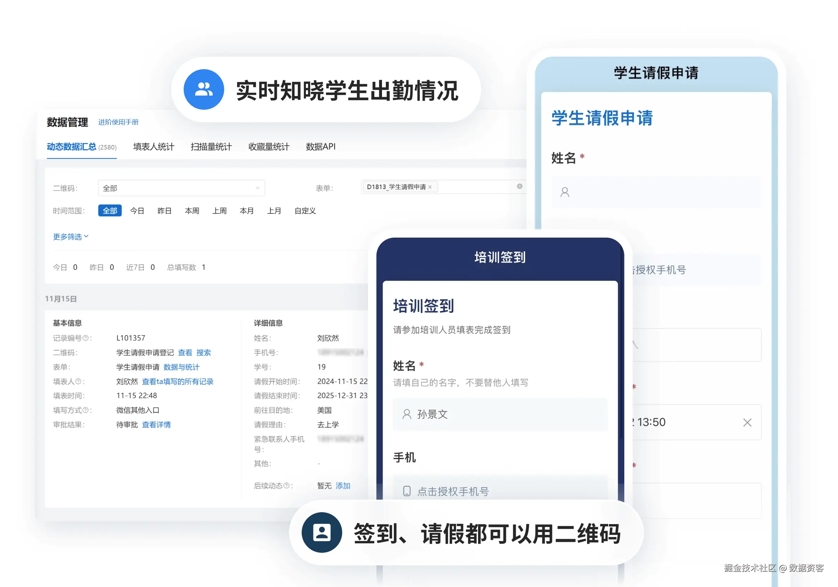Image resolution: width=838 pixels, height=587 pixels.
Task: Select 本周 time range option
Action: (x=192, y=211)
